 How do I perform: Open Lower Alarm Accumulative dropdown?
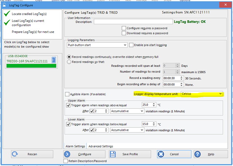click(127, 130)
